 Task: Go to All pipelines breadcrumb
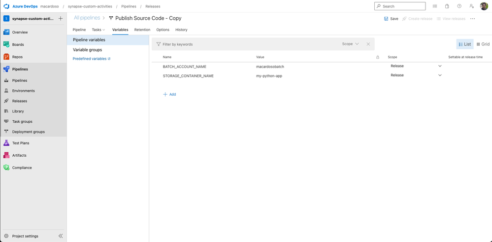[x=87, y=18]
